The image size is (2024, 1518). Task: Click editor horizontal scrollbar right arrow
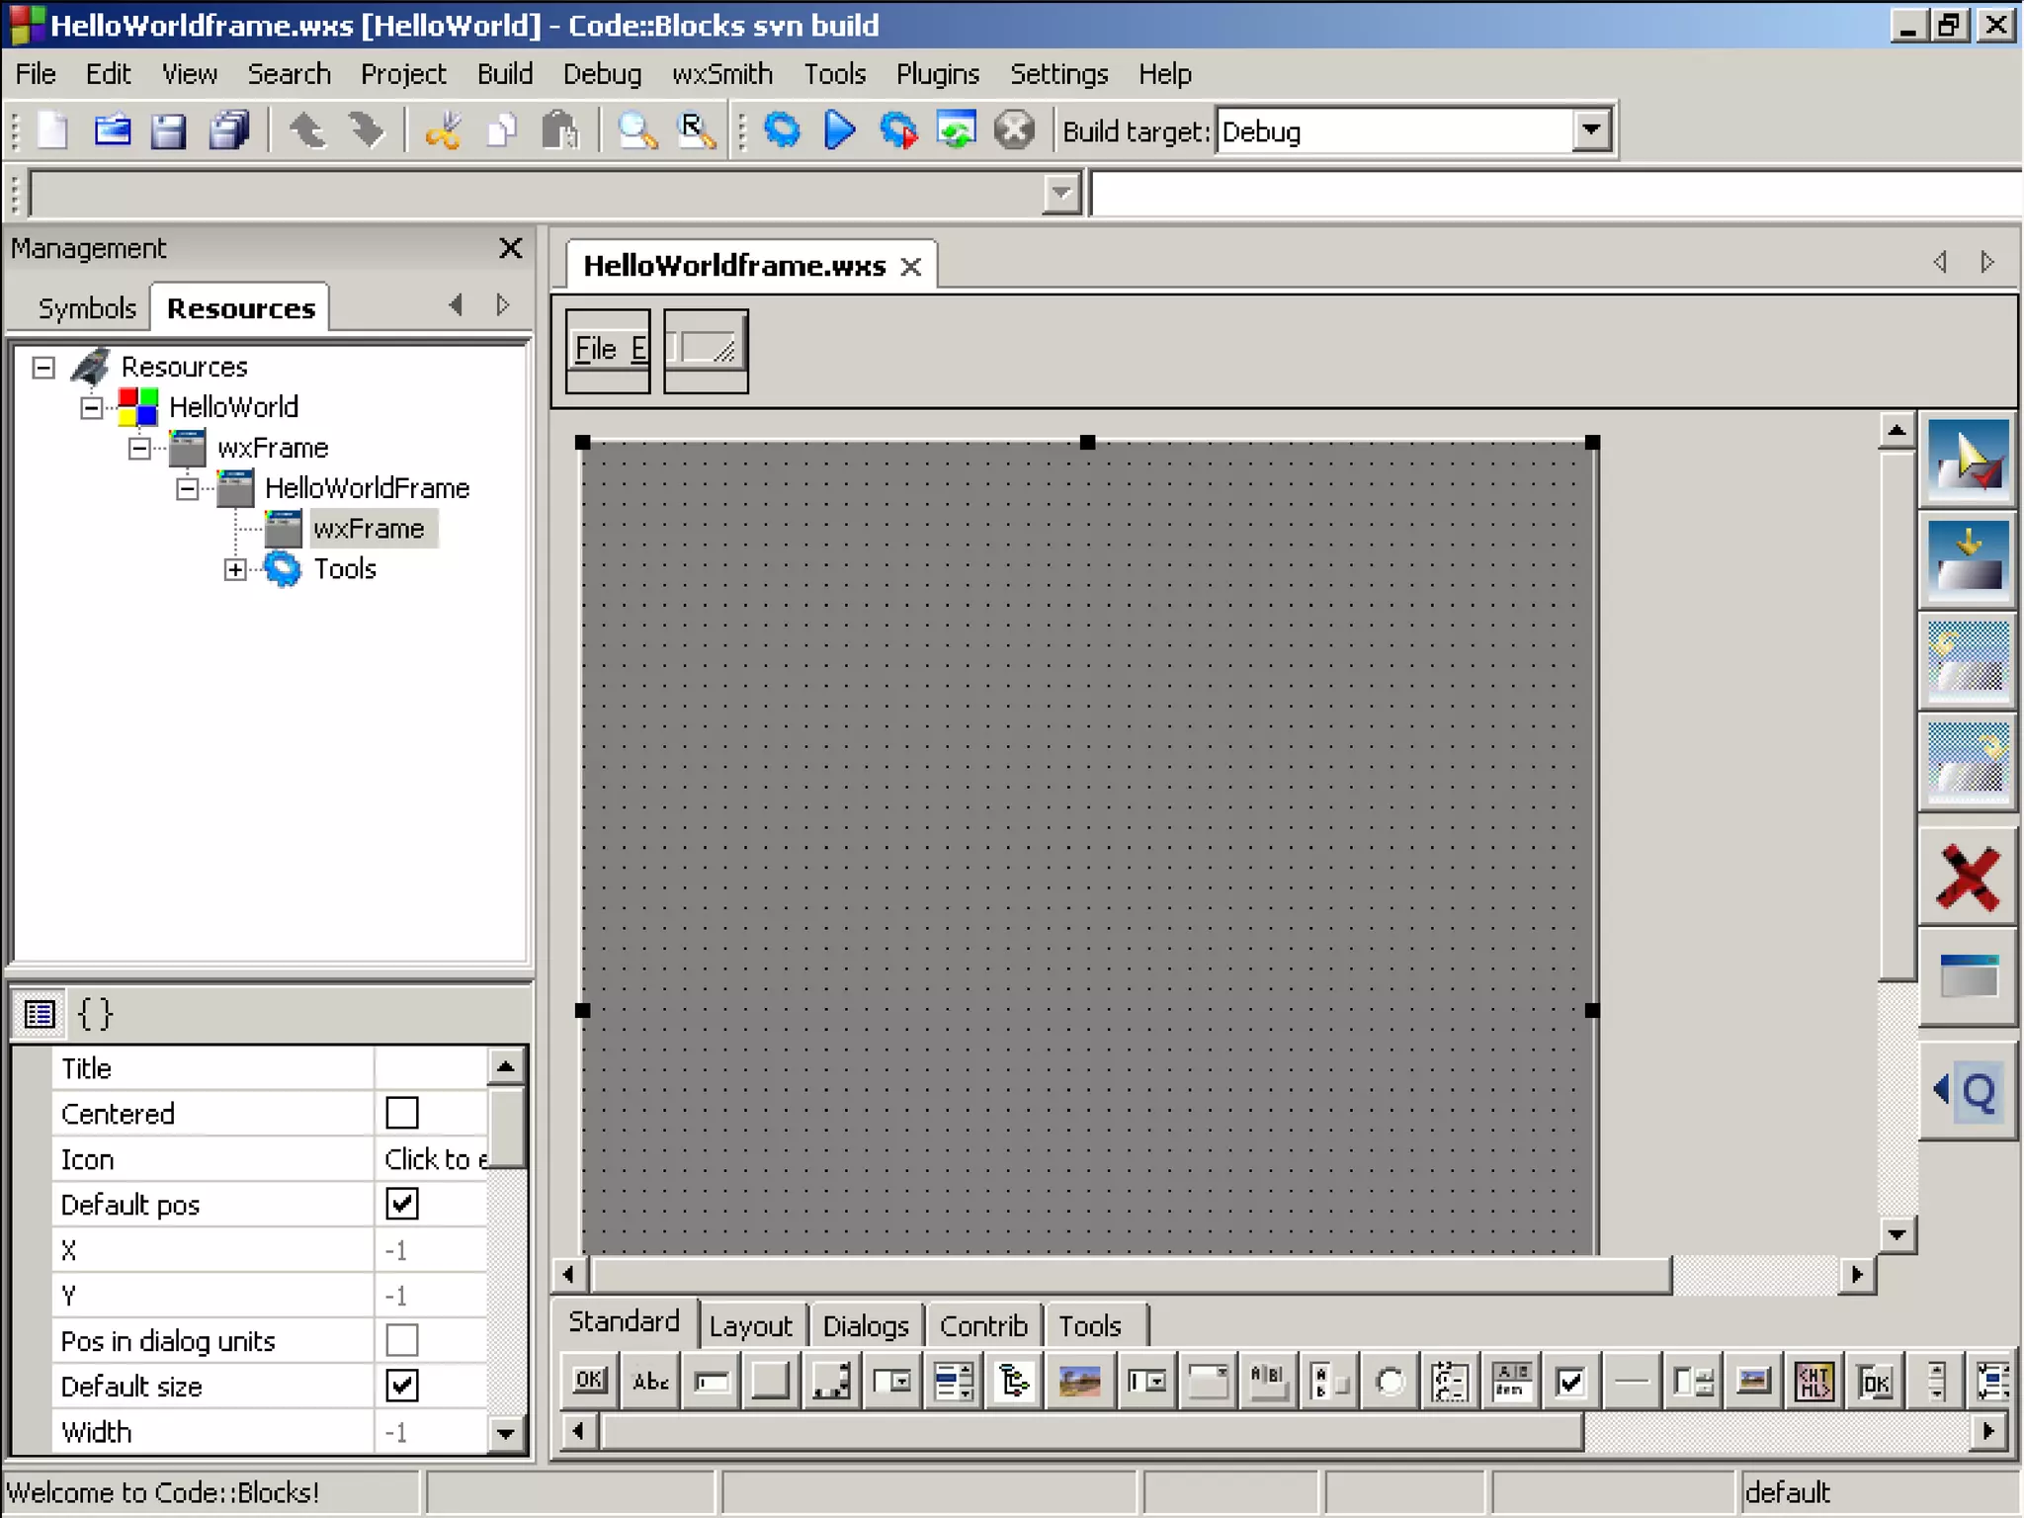pyautogui.click(x=1856, y=1275)
